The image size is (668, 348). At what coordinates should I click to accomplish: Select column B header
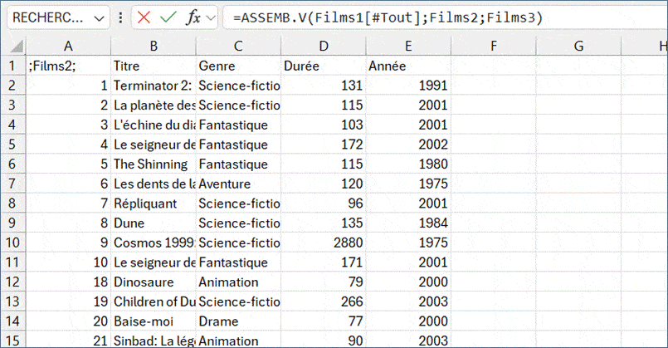pos(154,46)
